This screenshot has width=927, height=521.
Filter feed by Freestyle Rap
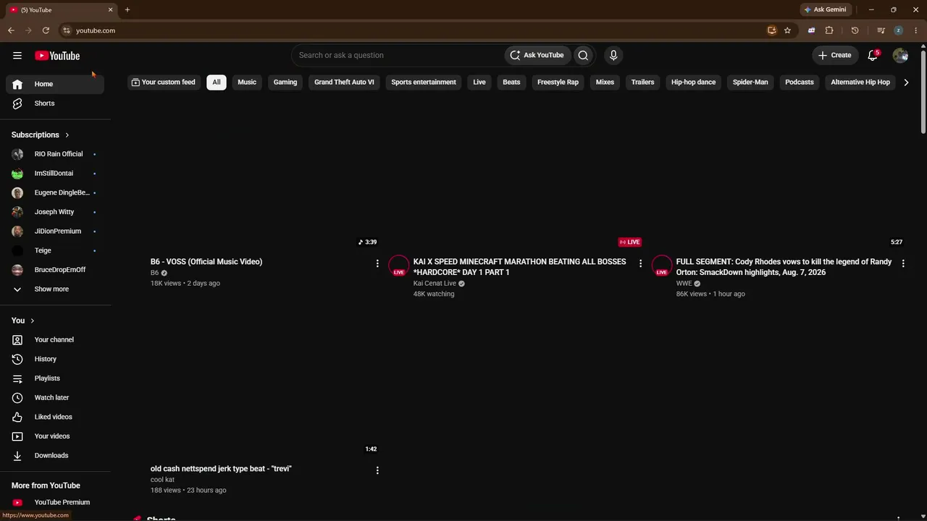point(558,82)
